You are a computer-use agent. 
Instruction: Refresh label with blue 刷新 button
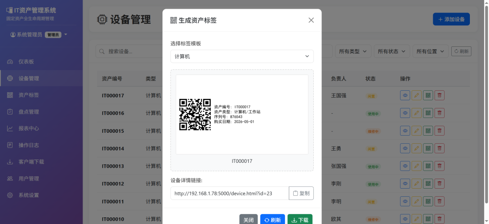[x=273, y=220]
